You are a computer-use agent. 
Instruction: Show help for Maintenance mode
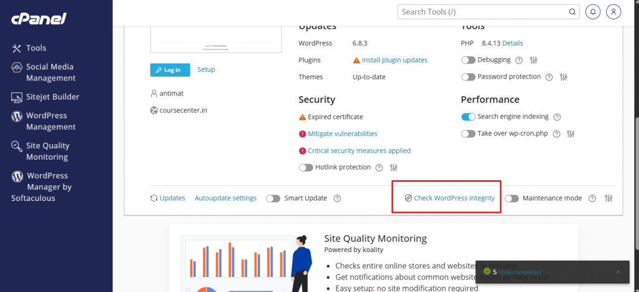(593, 199)
